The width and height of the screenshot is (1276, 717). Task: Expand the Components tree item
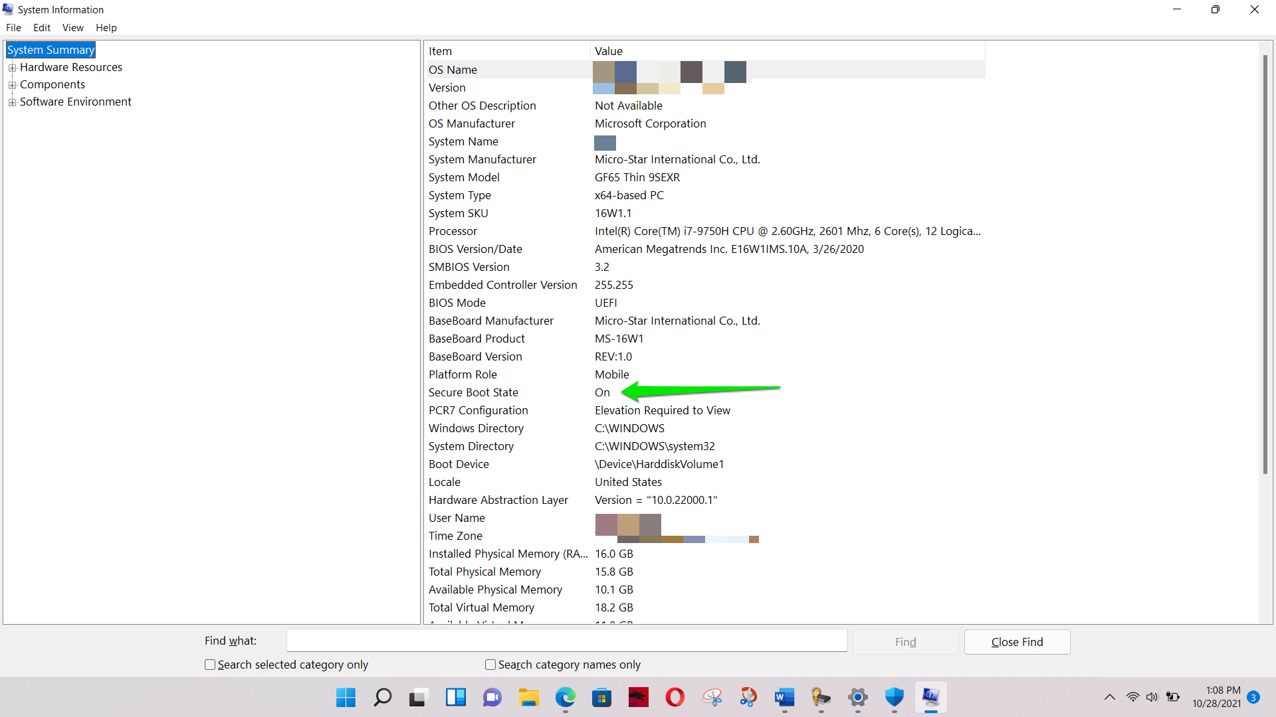coord(12,84)
